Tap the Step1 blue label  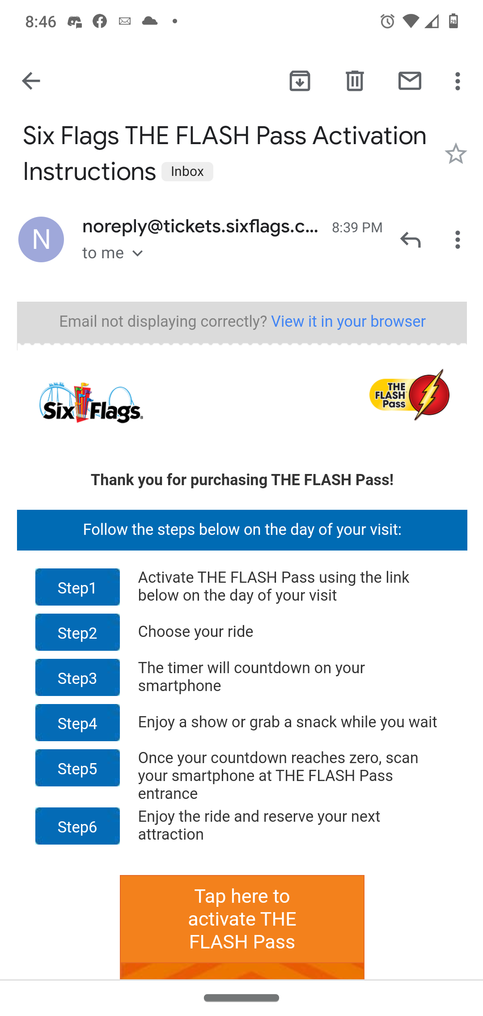click(x=77, y=587)
